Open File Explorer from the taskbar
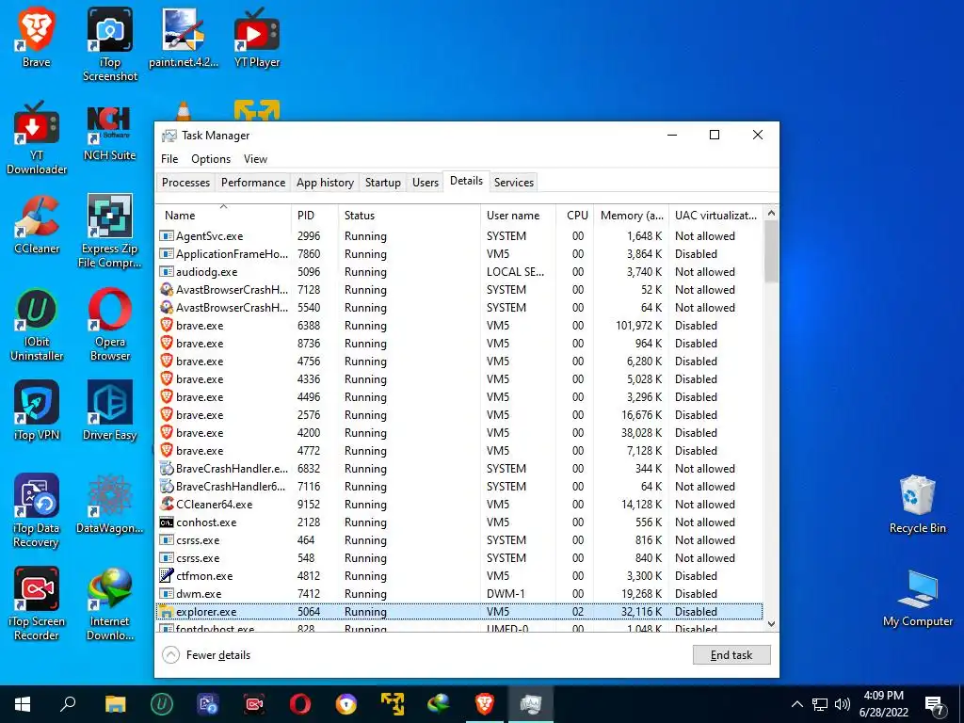Image resolution: width=964 pixels, height=723 pixels. pyautogui.click(x=115, y=704)
